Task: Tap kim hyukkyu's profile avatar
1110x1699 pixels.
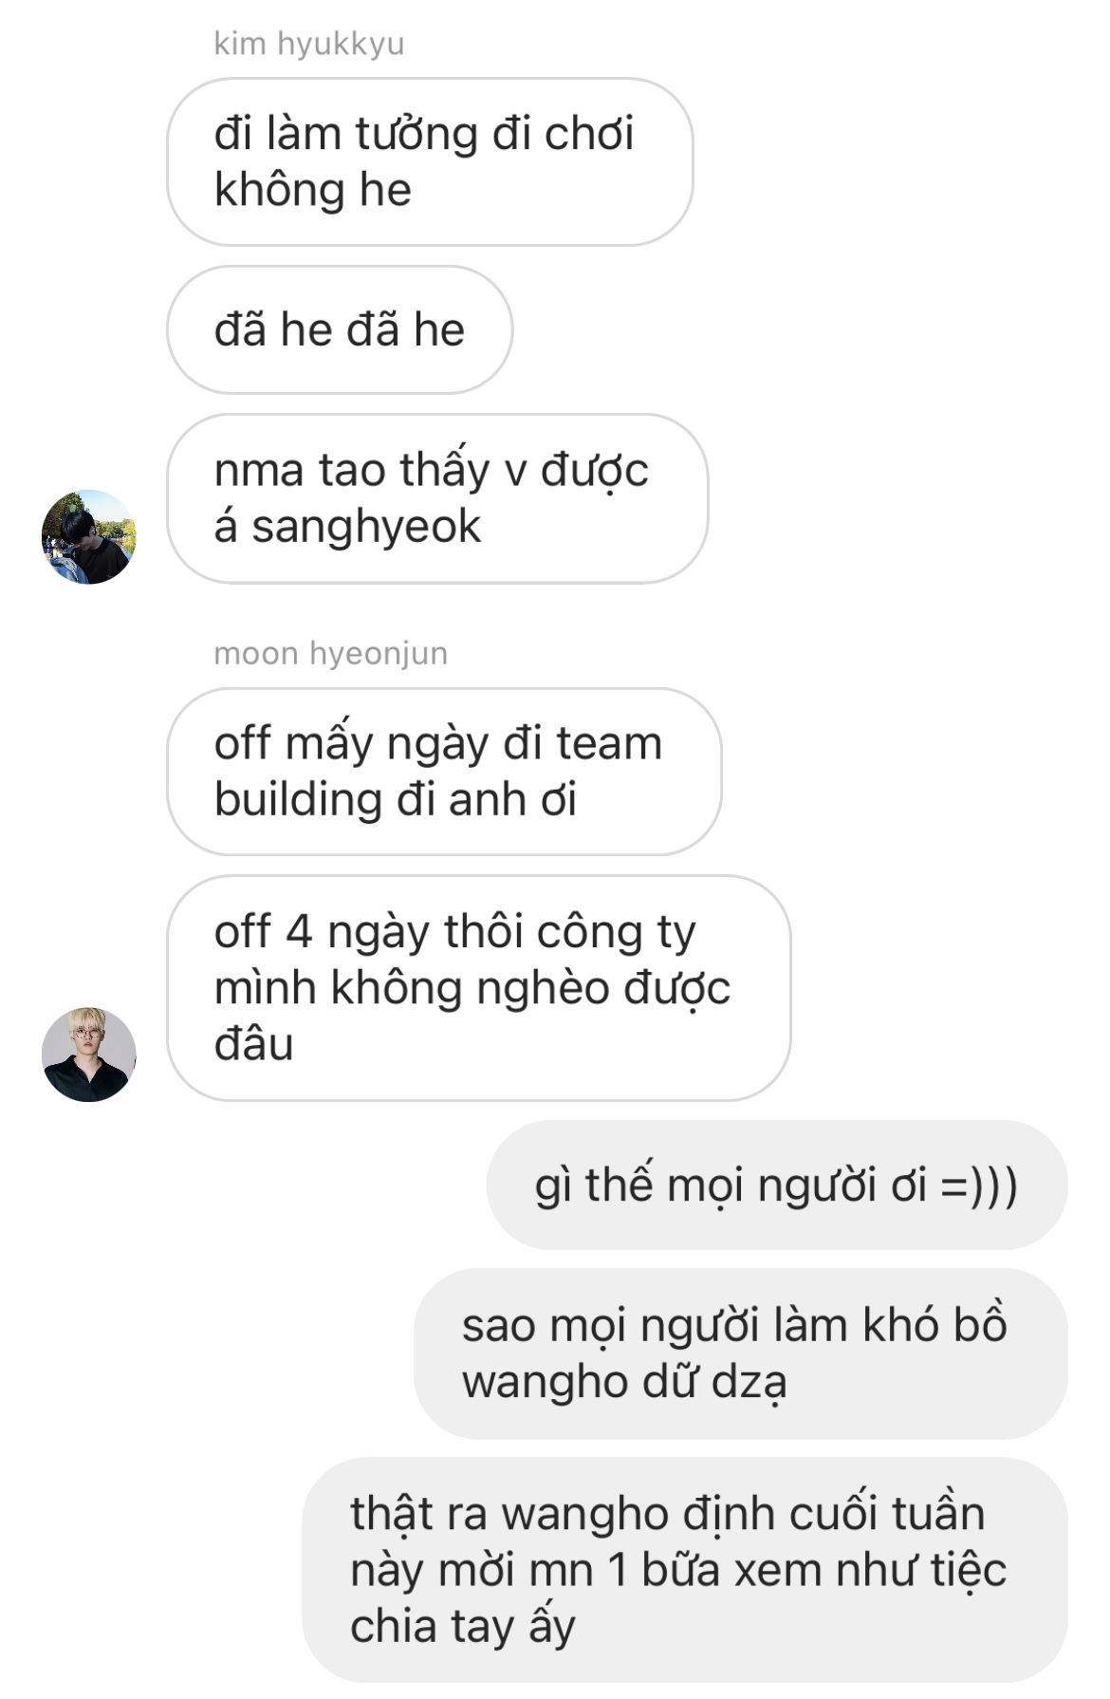Action: (88, 537)
